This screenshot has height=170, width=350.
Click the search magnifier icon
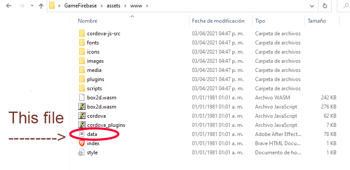[346, 6]
